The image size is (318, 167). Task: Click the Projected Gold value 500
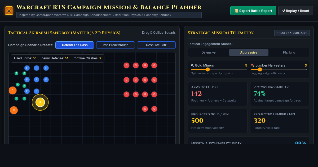197,121
